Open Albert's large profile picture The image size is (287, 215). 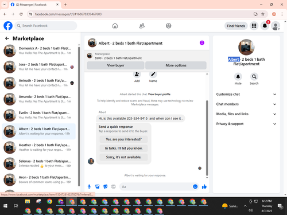click(x=246, y=47)
